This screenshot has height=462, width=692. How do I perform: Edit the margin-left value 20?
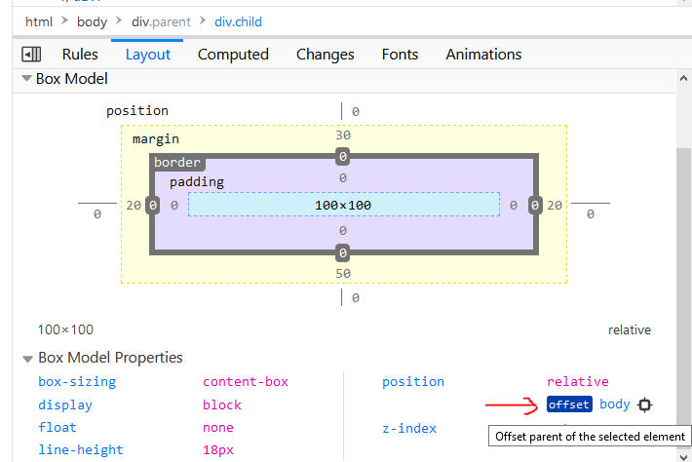[133, 205]
